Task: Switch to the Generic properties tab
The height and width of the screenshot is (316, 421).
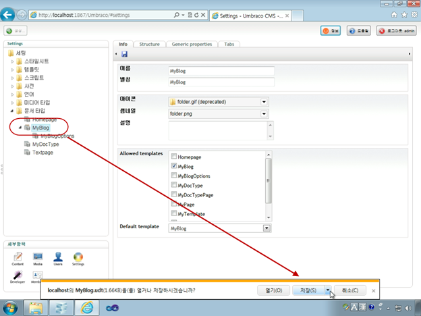Action: pyautogui.click(x=192, y=44)
